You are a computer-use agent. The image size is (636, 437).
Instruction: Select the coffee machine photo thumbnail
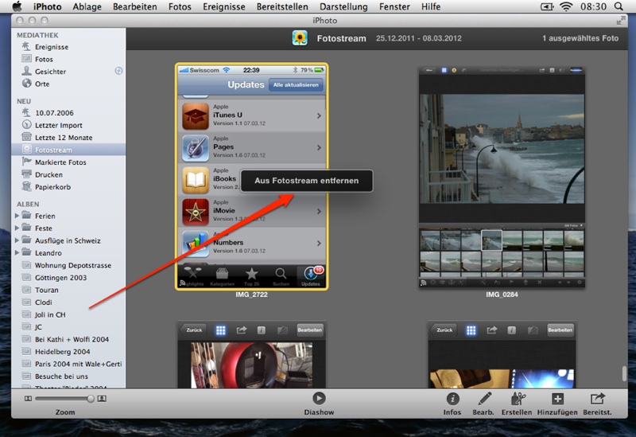[x=251, y=354]
